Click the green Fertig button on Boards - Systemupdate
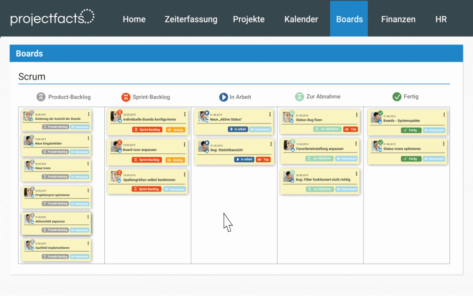Image resolution: width=473 pixels, height=296 pixels. coord(411,130)
